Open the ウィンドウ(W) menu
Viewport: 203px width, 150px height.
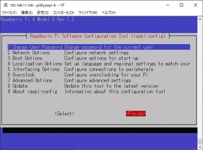pos(88,13)
